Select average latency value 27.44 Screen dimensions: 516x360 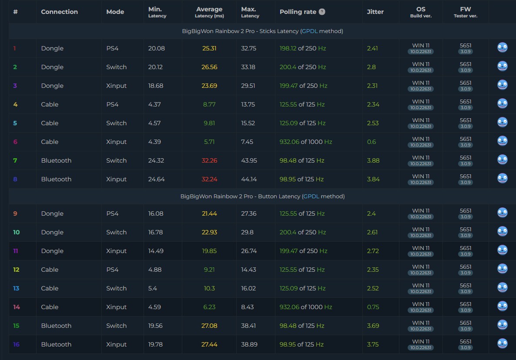click(x=209, y=344)
